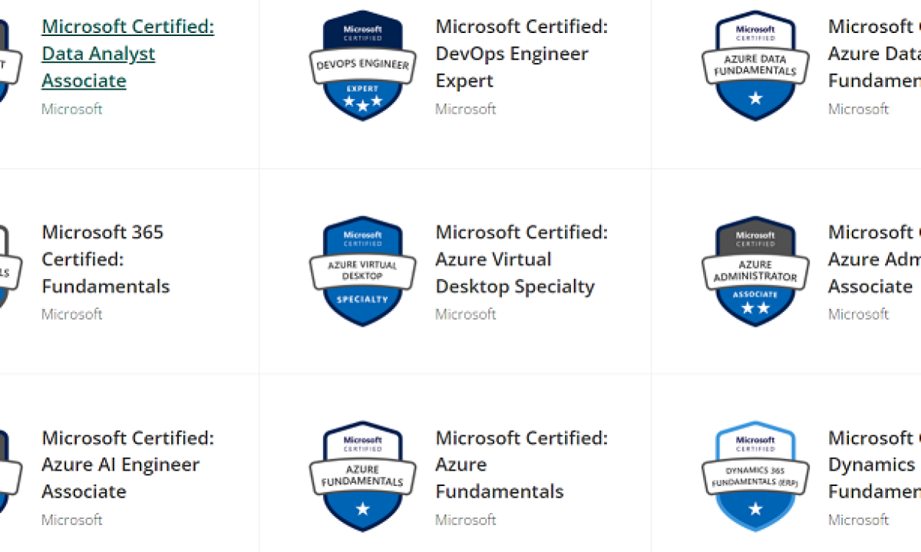The image size is (921, 552).
Task: Select Microsoft issuer under Azure Virtual Desktop Specialty
Action: click(x=466, y=314)
